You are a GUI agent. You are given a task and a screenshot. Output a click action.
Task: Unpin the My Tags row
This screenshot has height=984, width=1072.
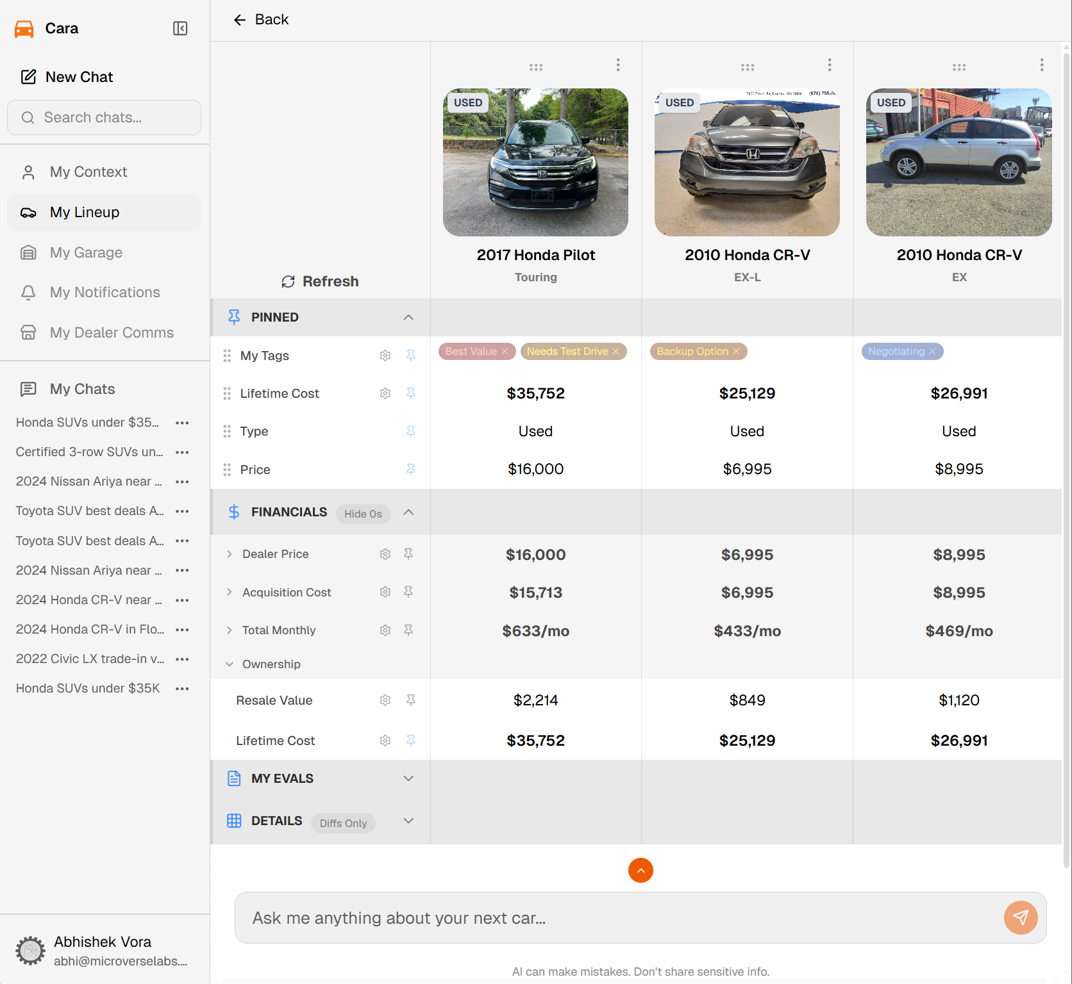(411, 356)
